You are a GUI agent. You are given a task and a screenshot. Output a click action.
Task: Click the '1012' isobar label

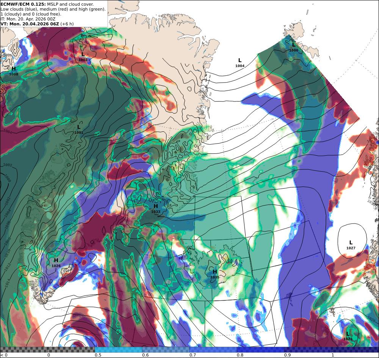[7, 266]
